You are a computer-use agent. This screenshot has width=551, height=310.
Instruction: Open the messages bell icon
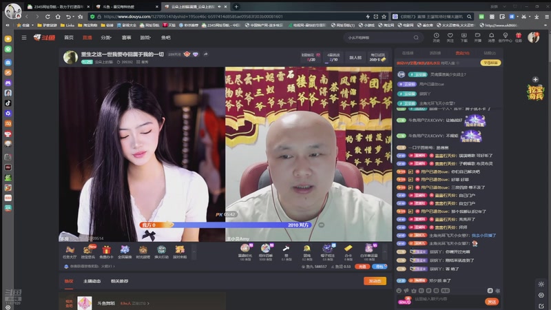click(491, 37)
